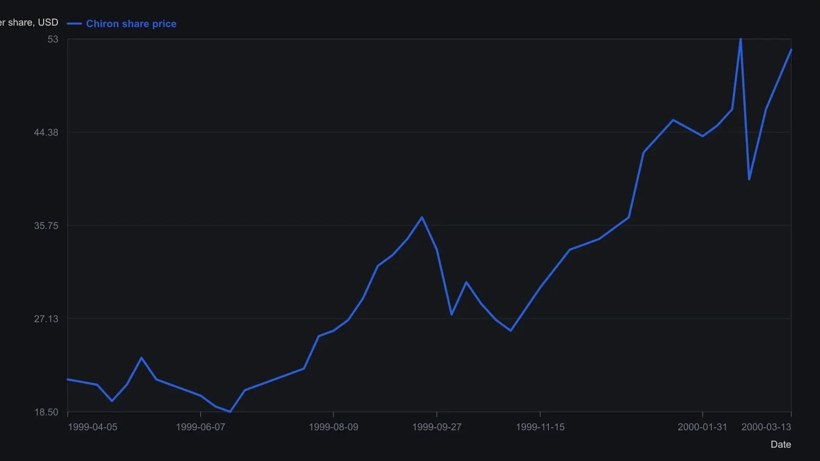This screenshot has width=820, height=461.
Task: Select the 44.38 y-axis label
Action: coord(46,133)
